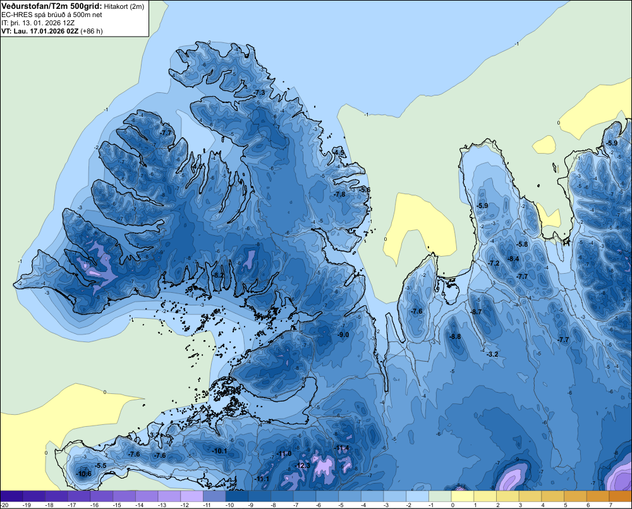The width and height of the screenshot is (632, 509).
Task: Click the -10.6 station temperature label
Action: (84, 474)
